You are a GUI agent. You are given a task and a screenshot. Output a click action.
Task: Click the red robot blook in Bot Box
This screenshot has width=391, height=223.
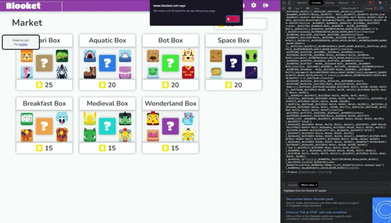tap(188, 72)
